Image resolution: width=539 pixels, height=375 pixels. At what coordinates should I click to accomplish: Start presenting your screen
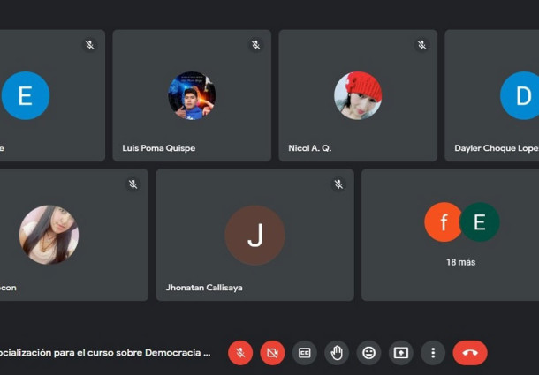401,353
